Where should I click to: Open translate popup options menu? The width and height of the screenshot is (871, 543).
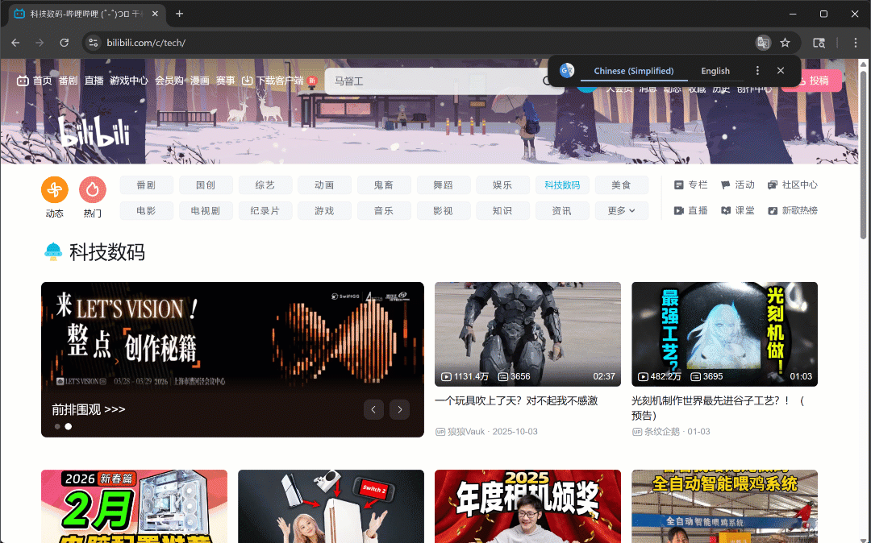756,70
